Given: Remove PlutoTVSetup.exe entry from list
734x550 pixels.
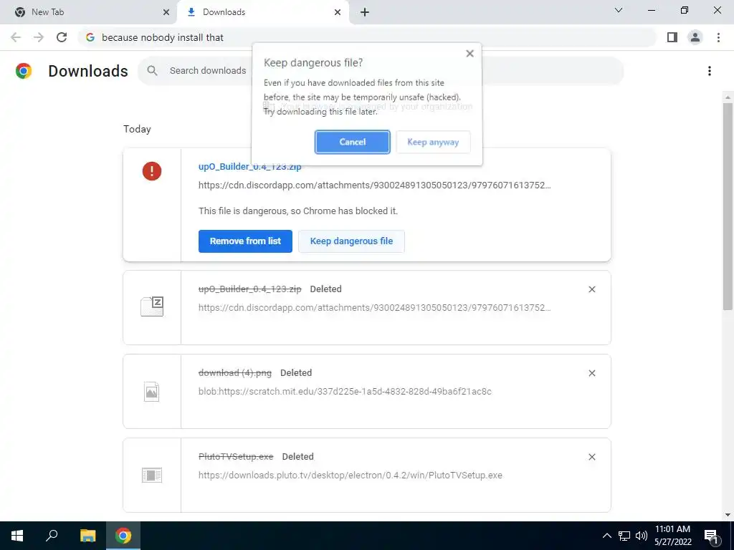Looking at the screenshot, I should (x=591, y=457).
